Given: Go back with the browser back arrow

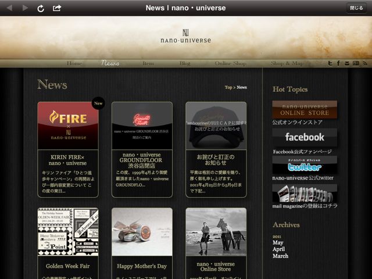Looking at the screenshot, I should coord(10,8).
